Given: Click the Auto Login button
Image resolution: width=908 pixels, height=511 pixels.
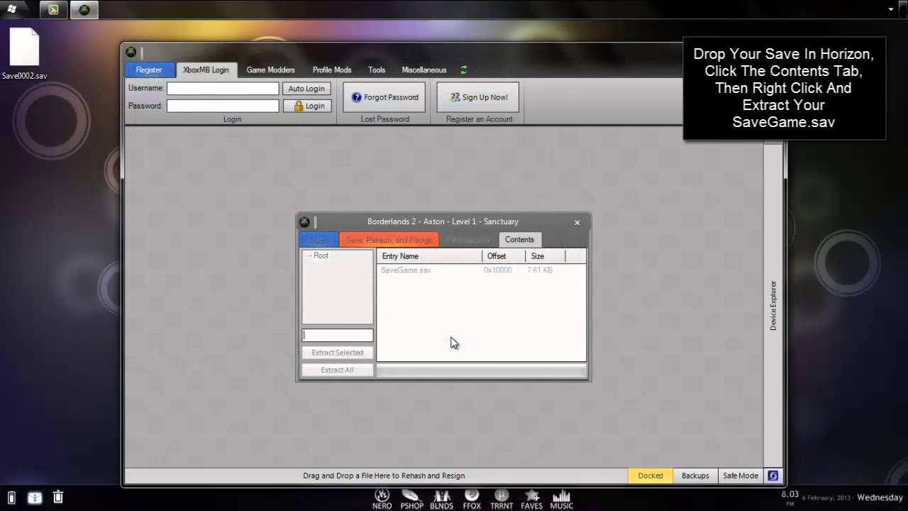Looking at the screenshot, I should (x=306, y=89).
